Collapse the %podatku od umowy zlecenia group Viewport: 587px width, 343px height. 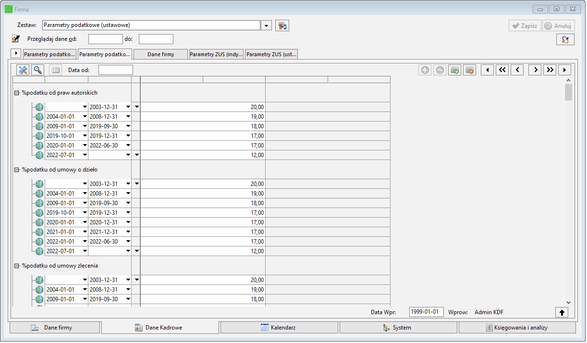tap(16, 266)
